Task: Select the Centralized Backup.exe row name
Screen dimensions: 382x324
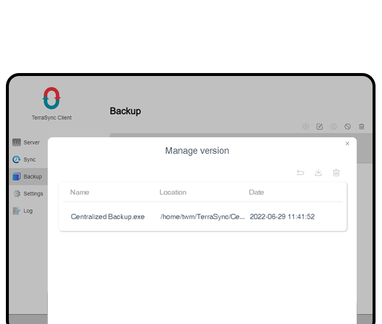Action: click(108, 217)
